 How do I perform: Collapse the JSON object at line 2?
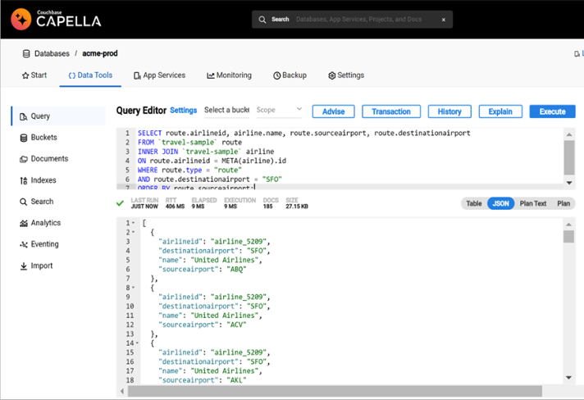(134, 233)
